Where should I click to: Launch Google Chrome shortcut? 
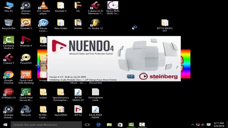click(9, 77)
